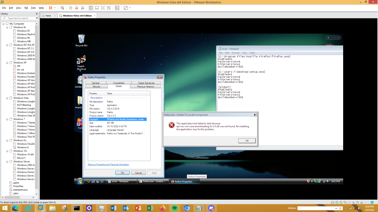Open Remove Properties and Personal Information link
This screenshot has width=378, height=212.
click(x=108, y=165)
